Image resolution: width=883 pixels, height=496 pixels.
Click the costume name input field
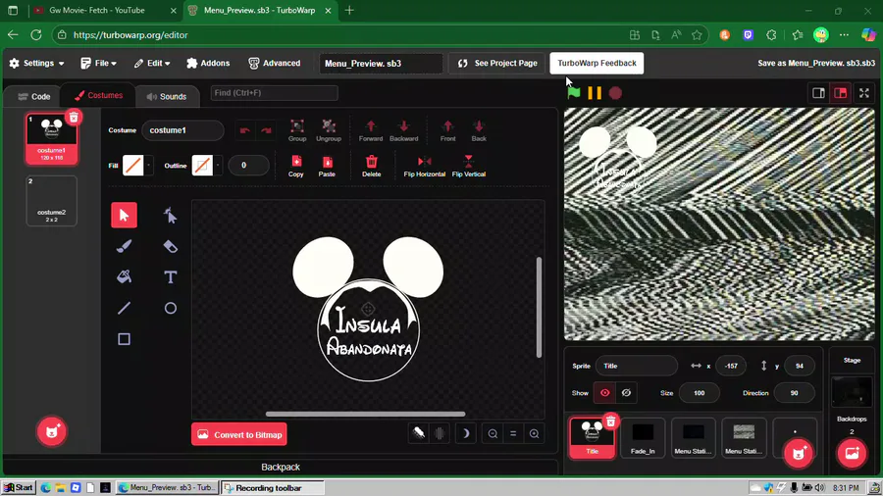point(182,130)
